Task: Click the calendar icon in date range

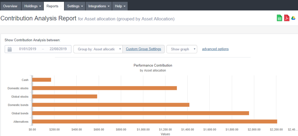Action: point(9,49)
